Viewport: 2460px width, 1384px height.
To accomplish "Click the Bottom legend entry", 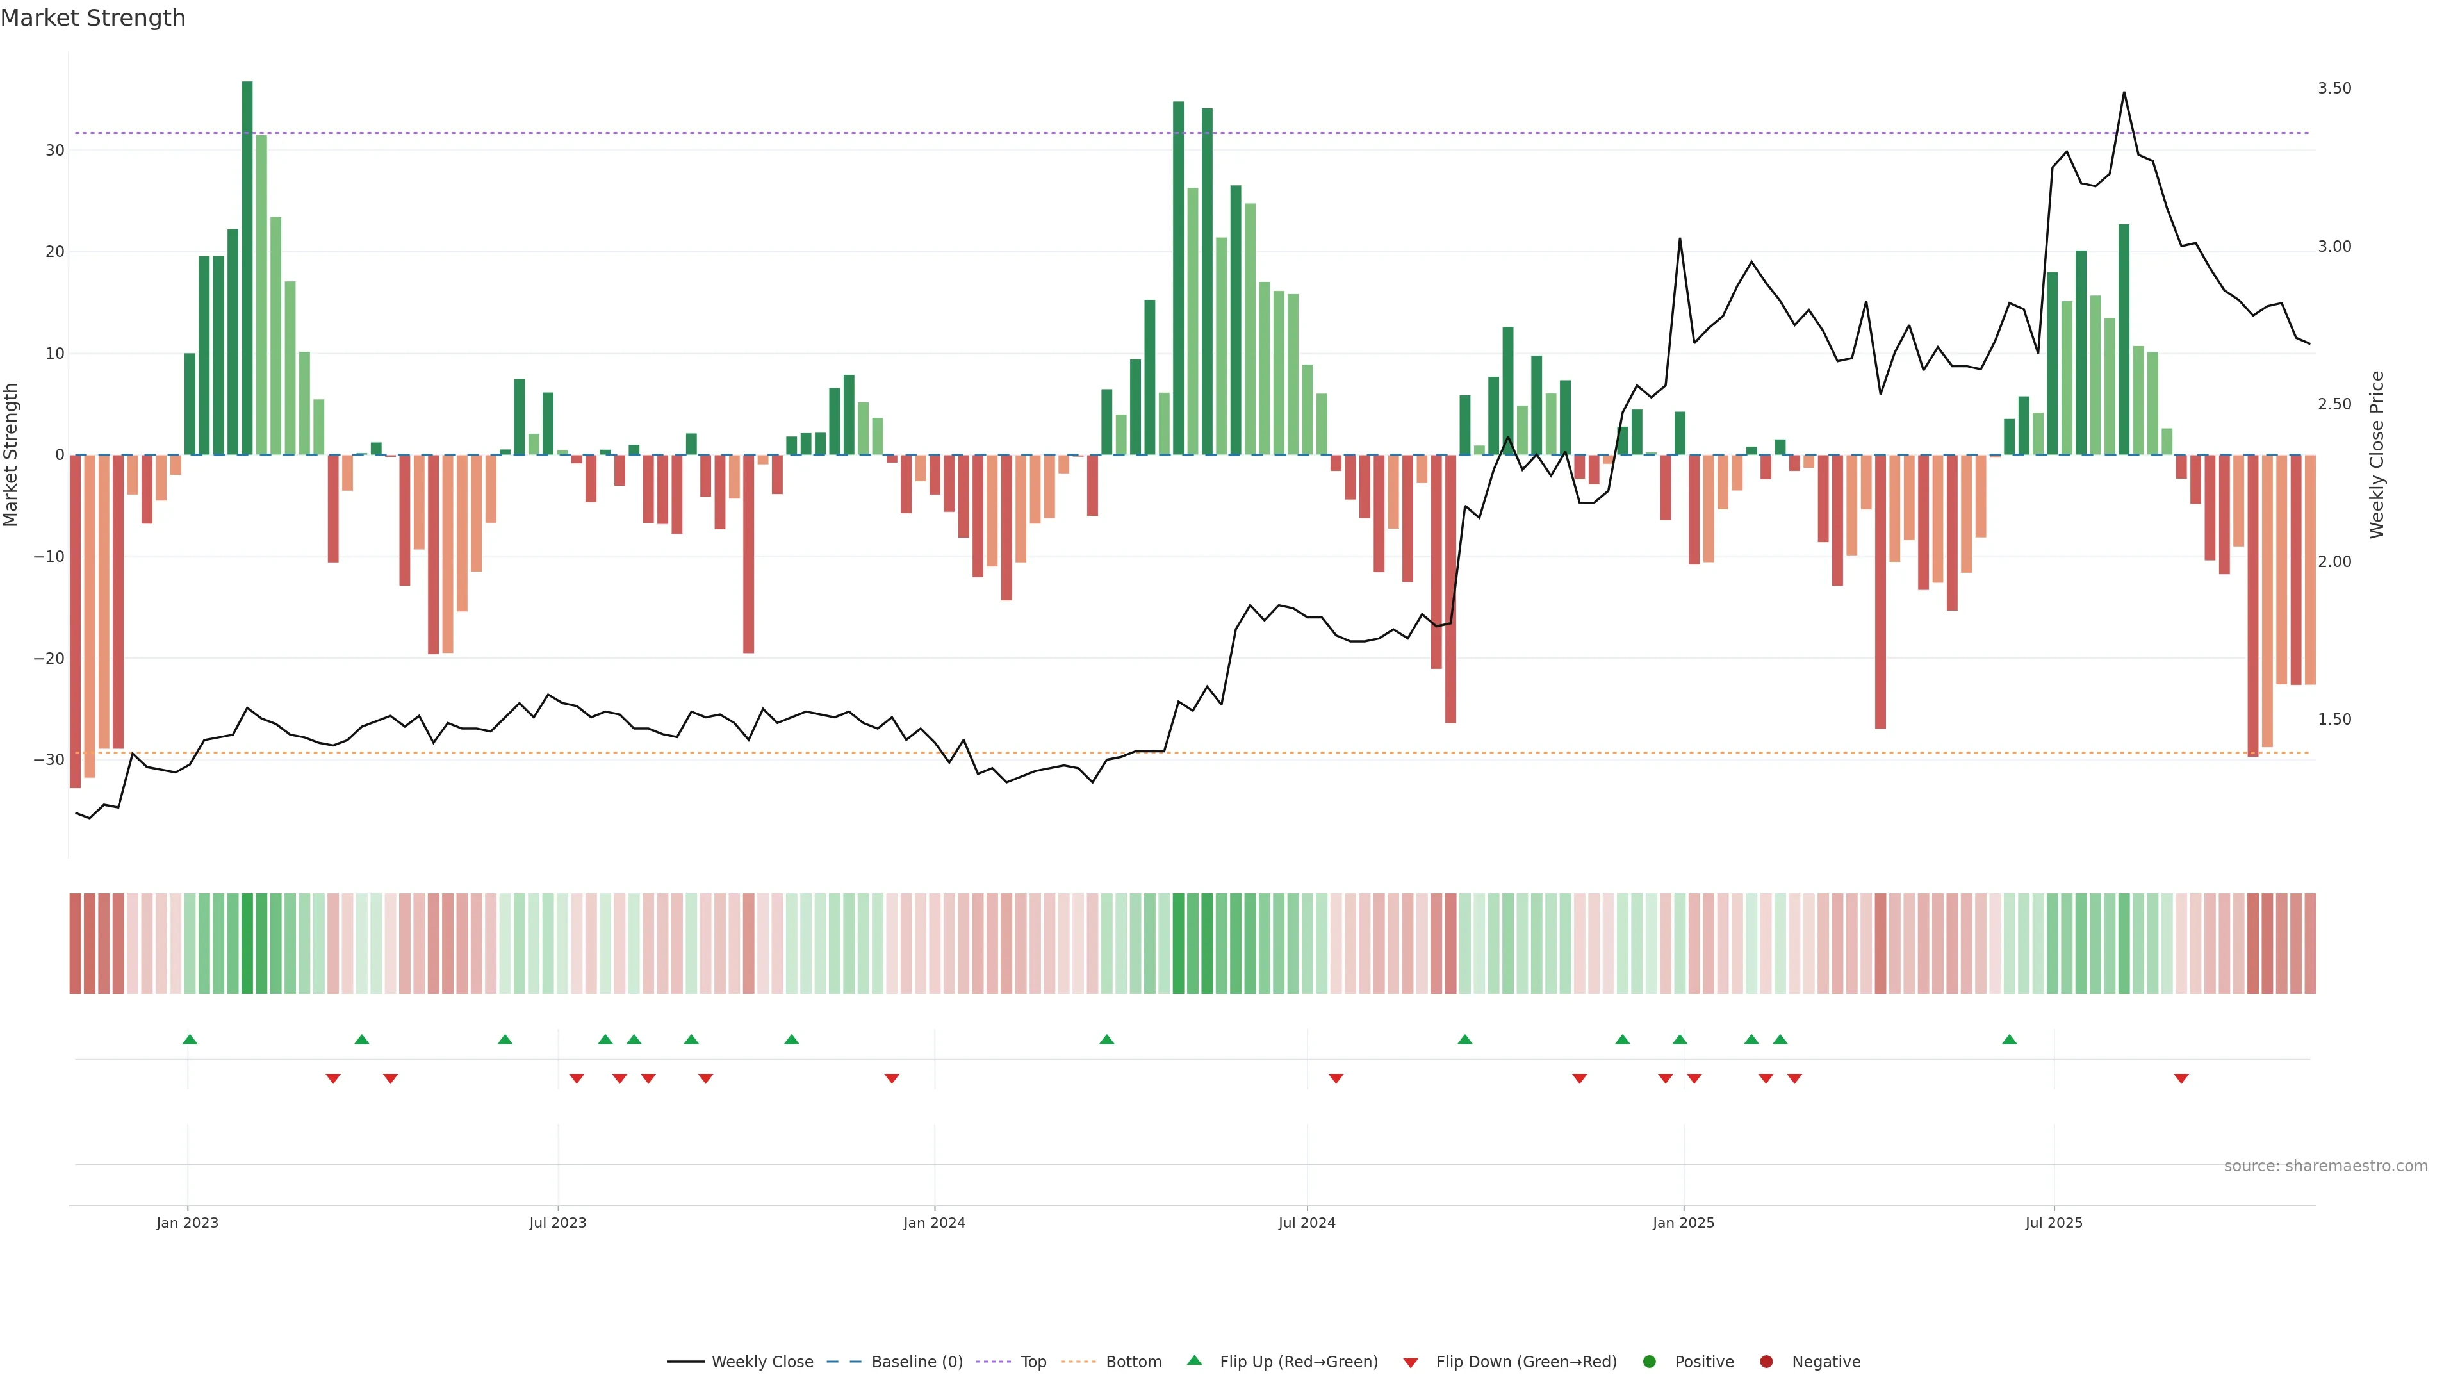I will coord(1133,1362).
